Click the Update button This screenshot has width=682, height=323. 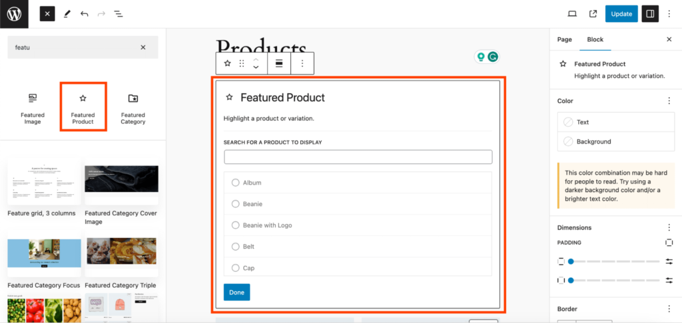click(x=621, y=14)
